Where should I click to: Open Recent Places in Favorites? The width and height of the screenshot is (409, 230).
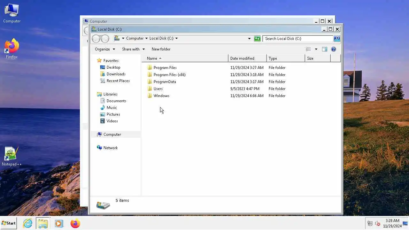pos(118,81)
